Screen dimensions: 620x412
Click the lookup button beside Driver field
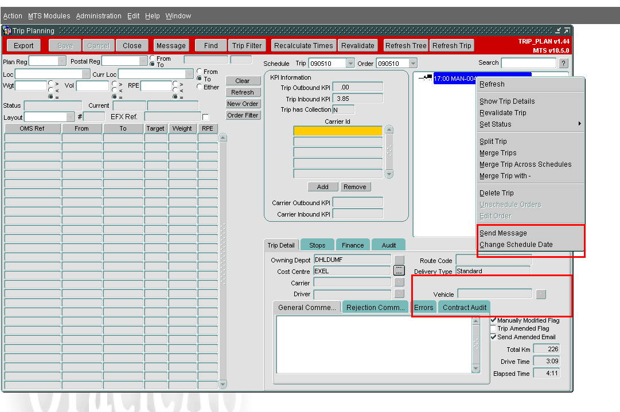click(x=399, y=293)
